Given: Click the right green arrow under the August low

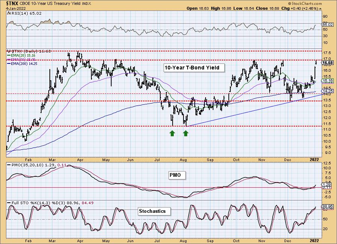Looking at the screenshot, I should coord(186,133).
